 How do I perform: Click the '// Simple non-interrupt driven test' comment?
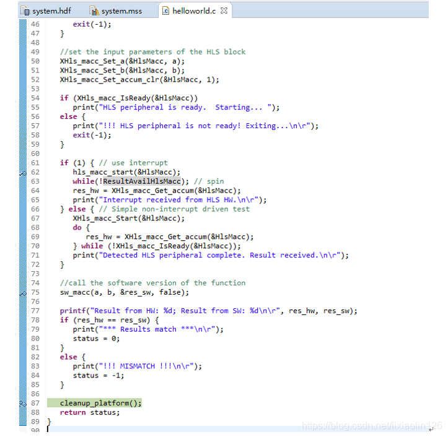tap(174, 209)
